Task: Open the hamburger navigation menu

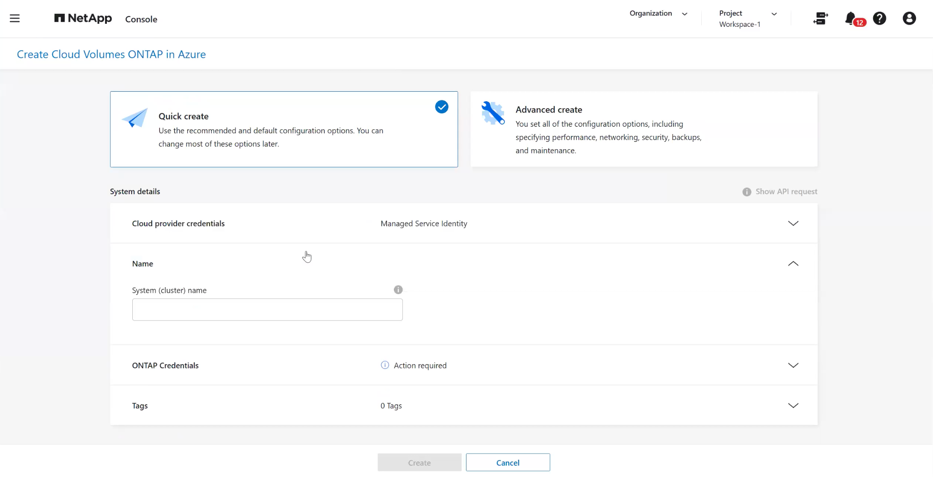Action: tap(15, 18)
